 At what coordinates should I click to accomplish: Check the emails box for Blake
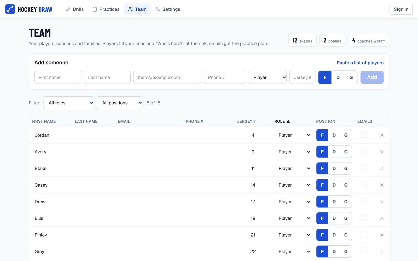click(x=365, y=168)
